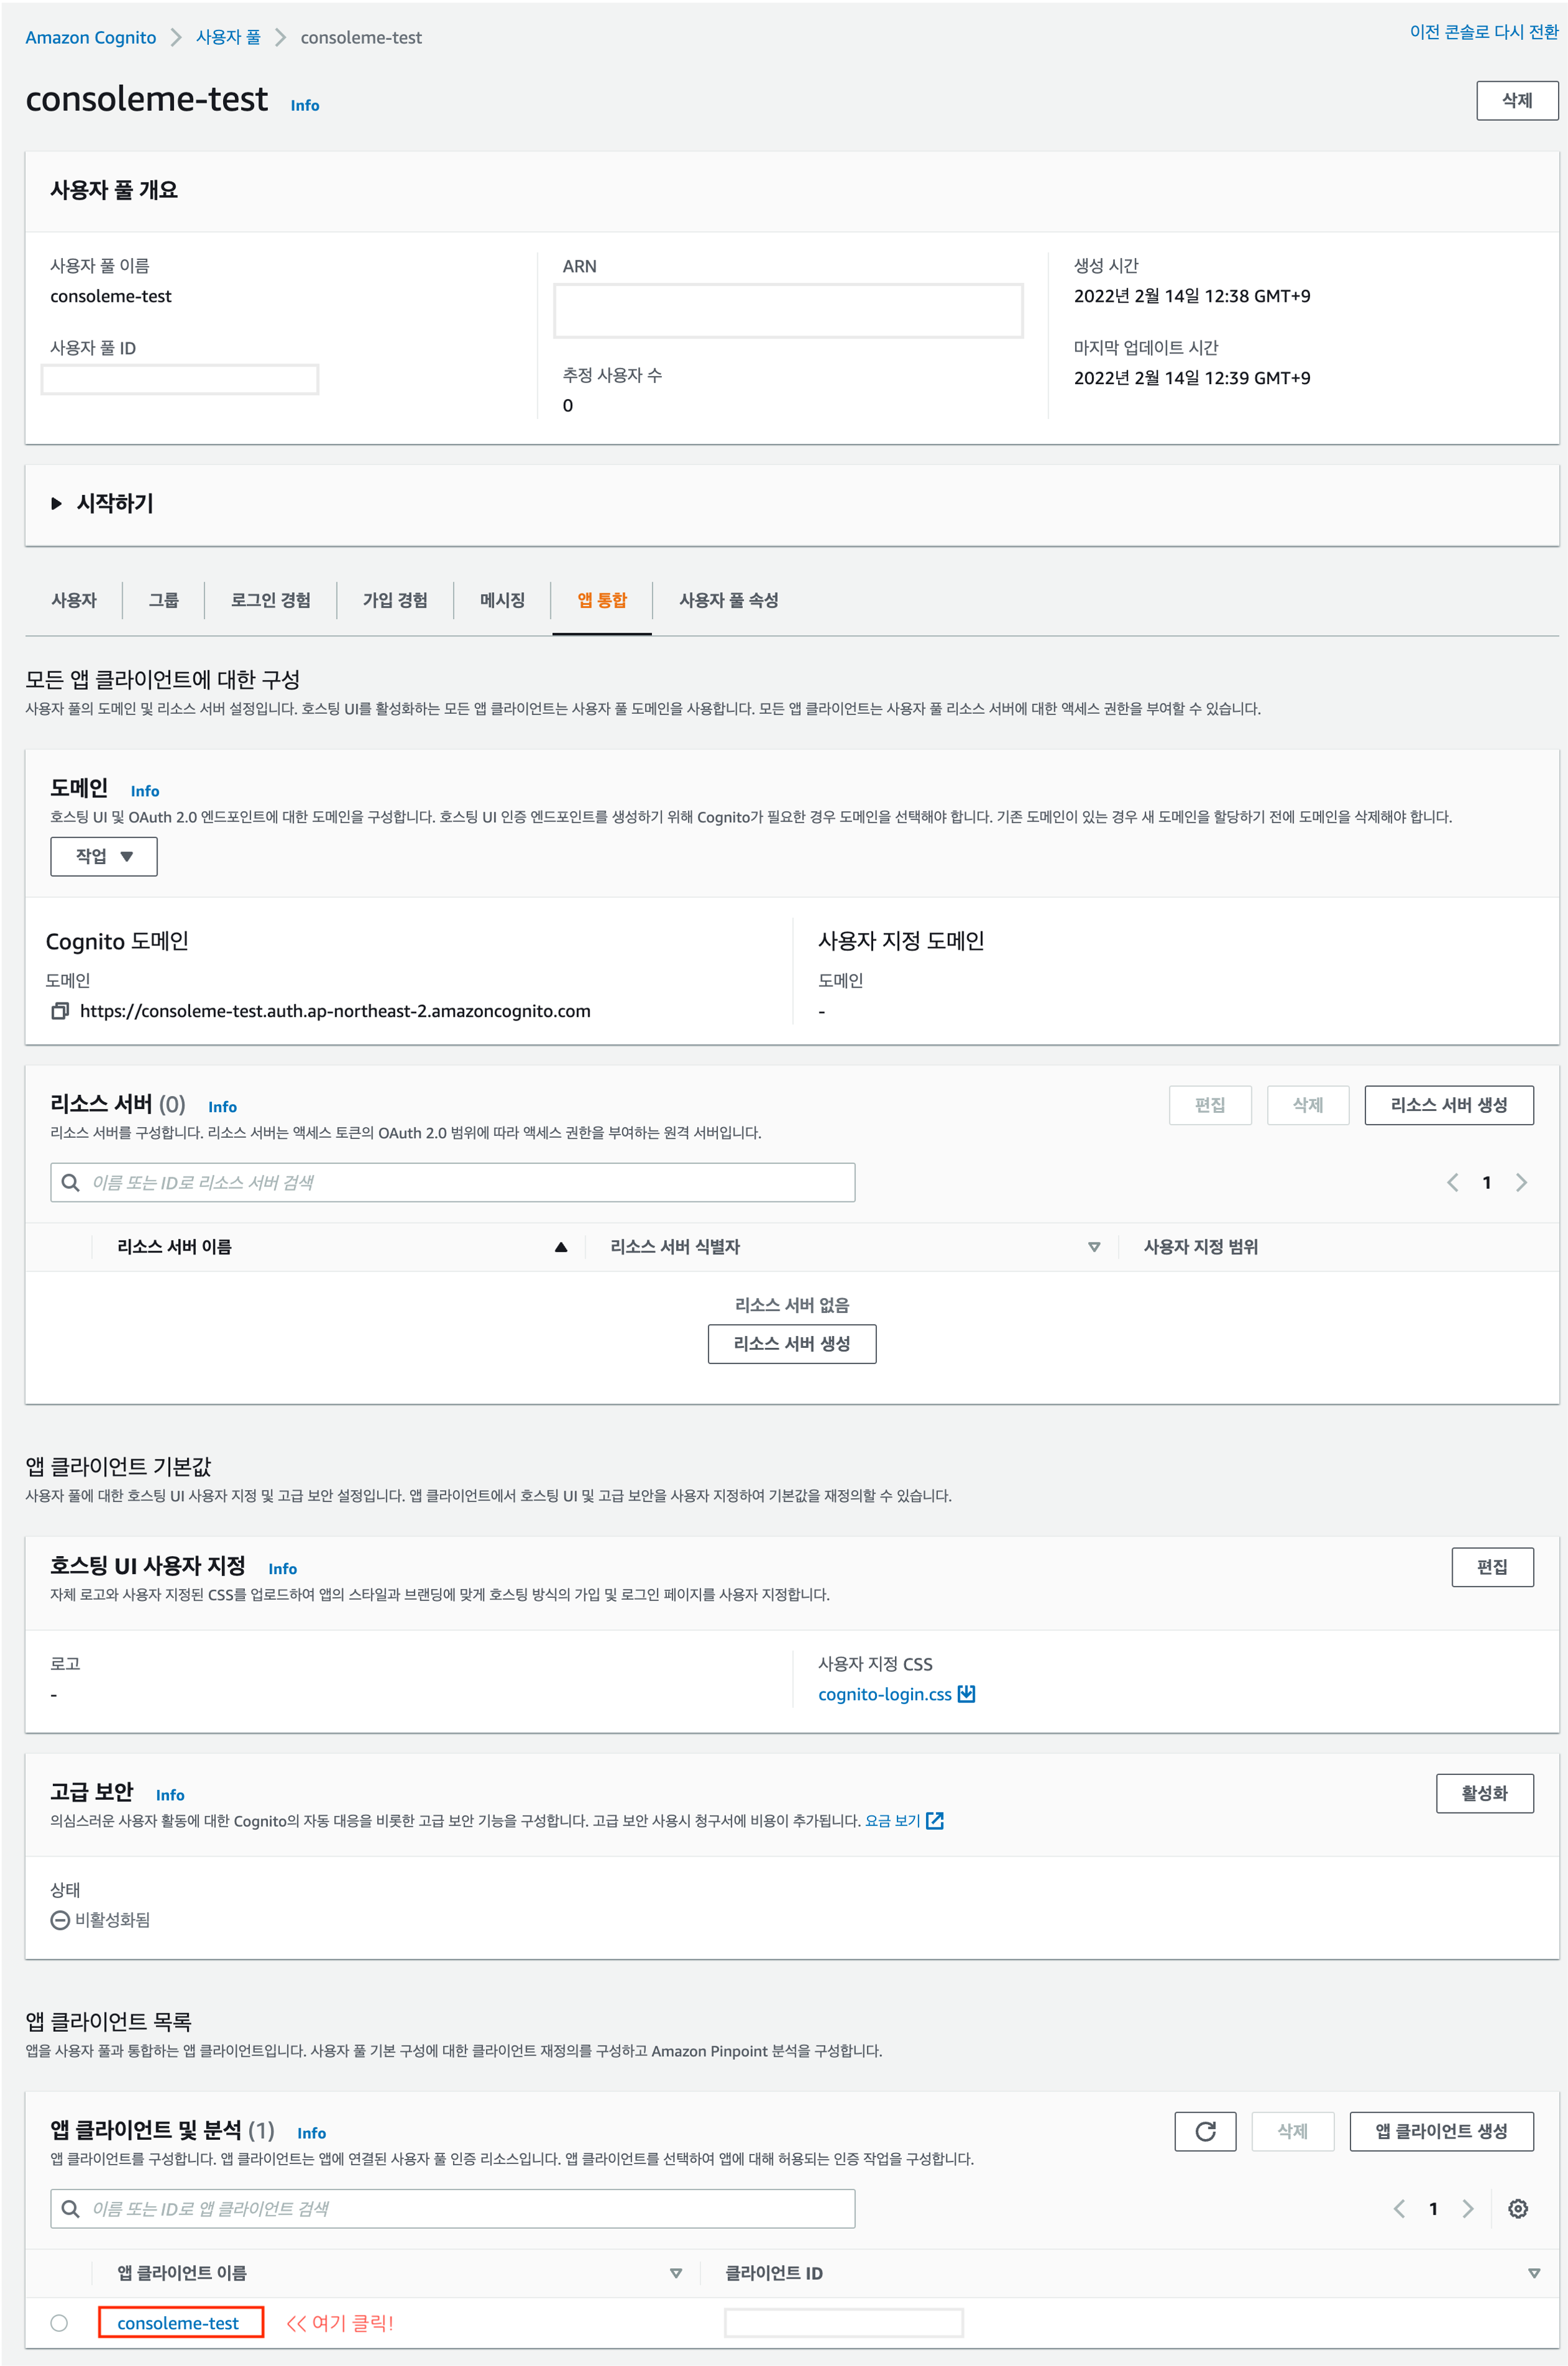Screen dimensions: 1568x2366
Task: Sort by 리소스 서버 이름 ascending arrow
Action: click(561, 1246)
